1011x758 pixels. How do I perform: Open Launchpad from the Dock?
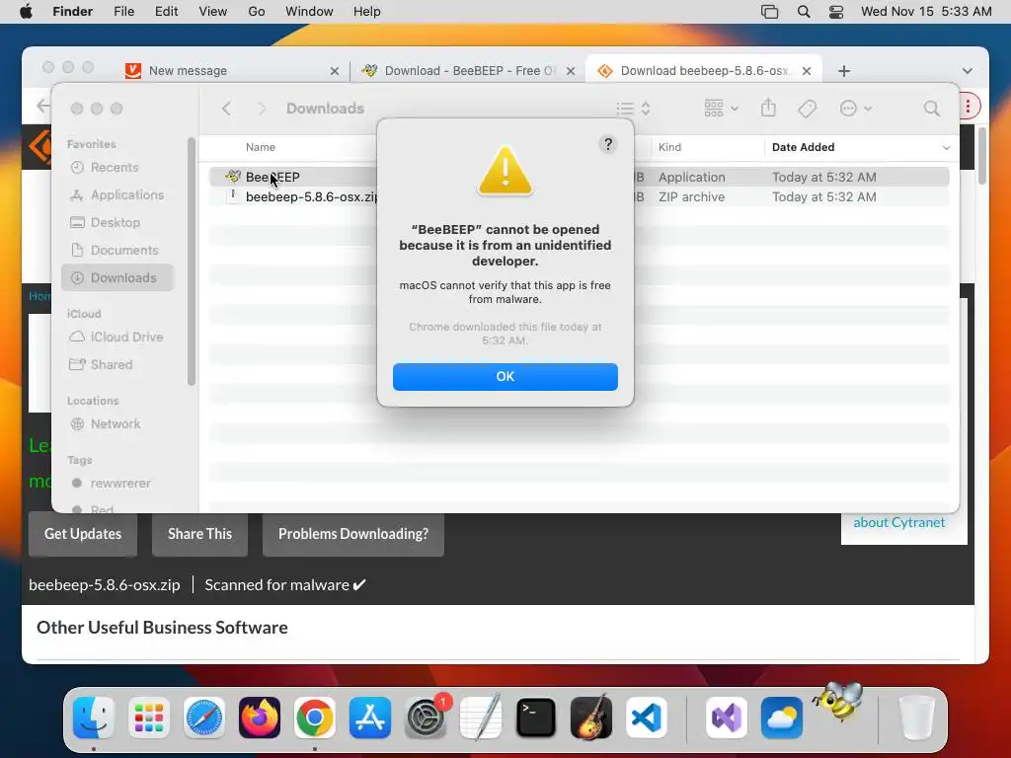point(149,718)
